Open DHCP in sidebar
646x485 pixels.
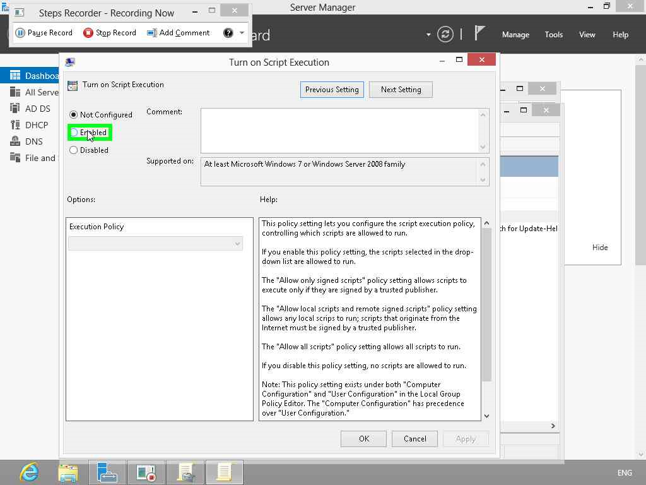click(30, 125)
